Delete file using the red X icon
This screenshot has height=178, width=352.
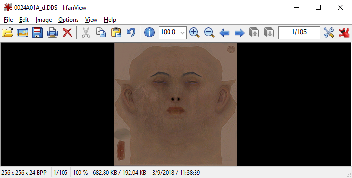click(x=67, y=33)
